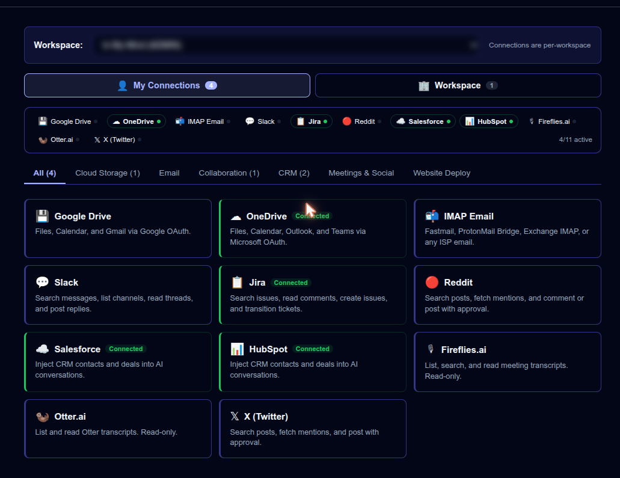This screenshot has width=620, height=478.
Task: Click the IMAP mailbox icon in chips row
Action: point(180,121)
